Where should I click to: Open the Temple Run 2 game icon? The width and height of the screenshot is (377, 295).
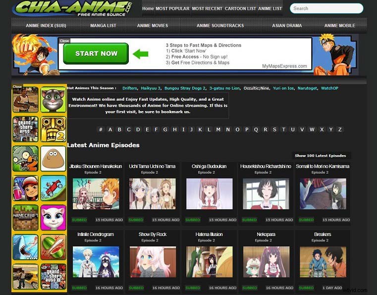point(53,129)
